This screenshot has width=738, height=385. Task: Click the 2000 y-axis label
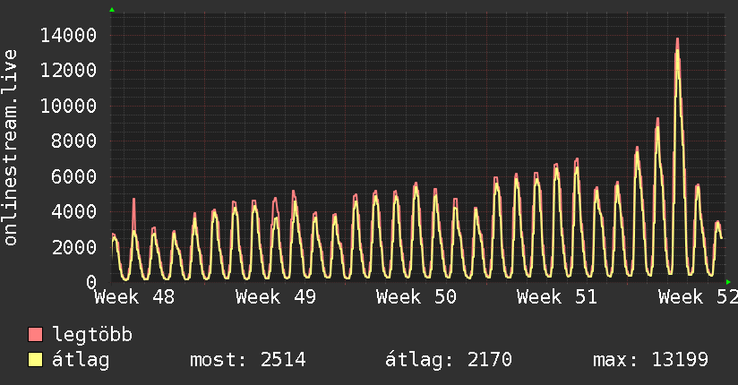pos(74,247)
